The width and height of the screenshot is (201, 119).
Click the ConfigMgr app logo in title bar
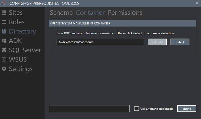point(4,3)
